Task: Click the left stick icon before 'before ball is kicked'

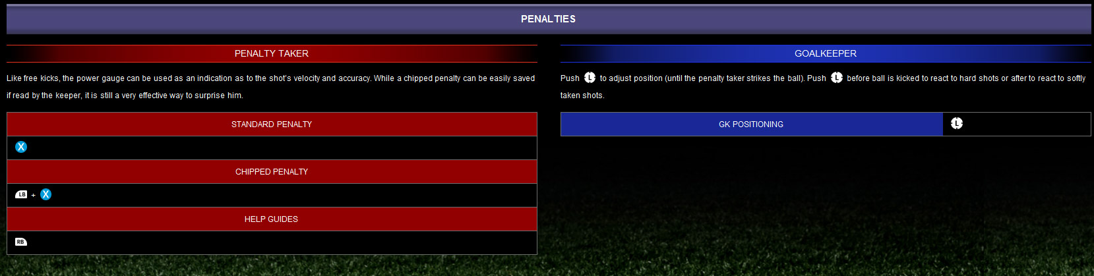Action: pos(836,78)
